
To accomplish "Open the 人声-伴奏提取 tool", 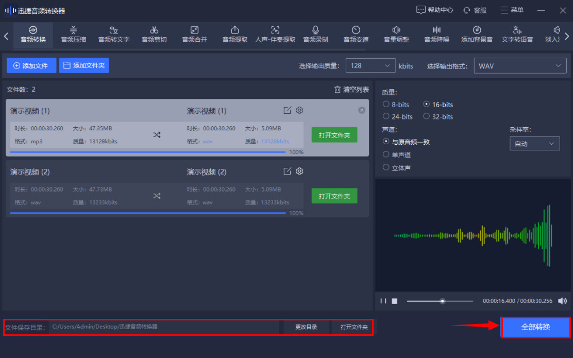I will [x=275, y=35].
